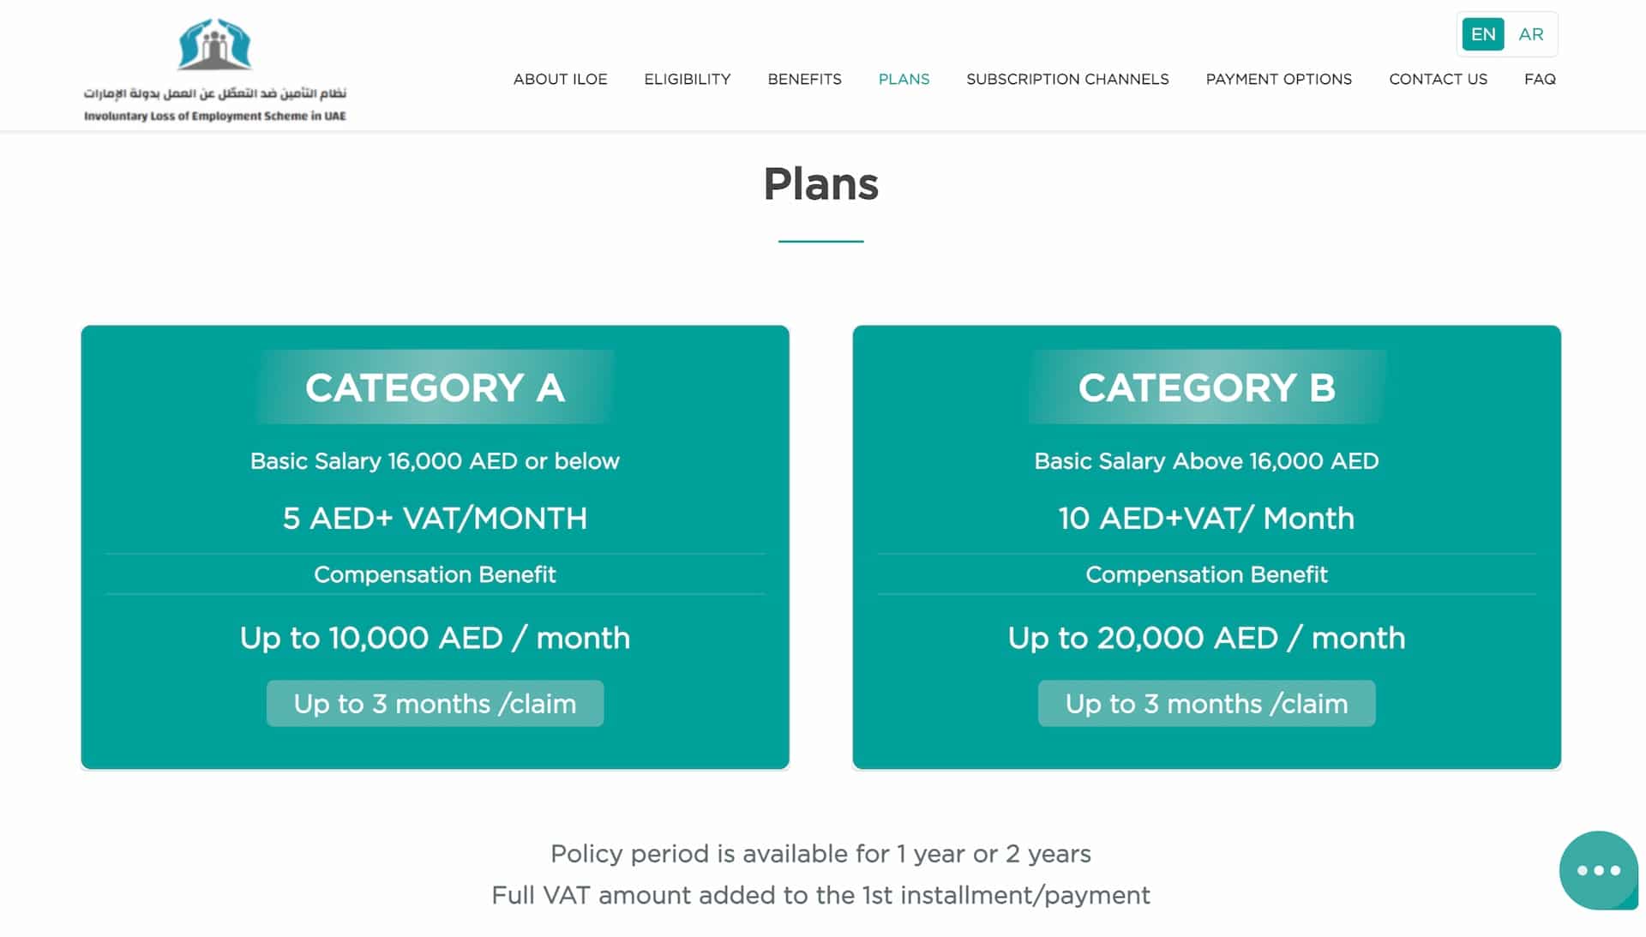Switch language to AR
Viewport: 1646px width, 937px height.
click(x=1530, y=33)
